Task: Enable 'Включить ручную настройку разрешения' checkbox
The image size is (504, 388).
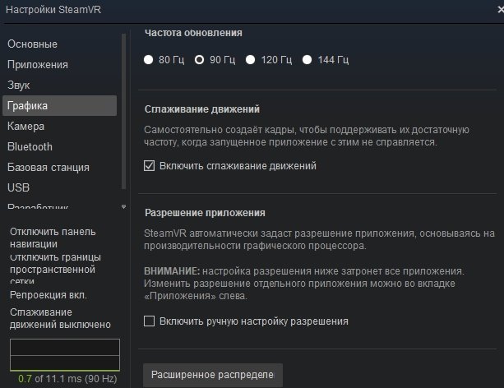Action: tap(150, 321)
